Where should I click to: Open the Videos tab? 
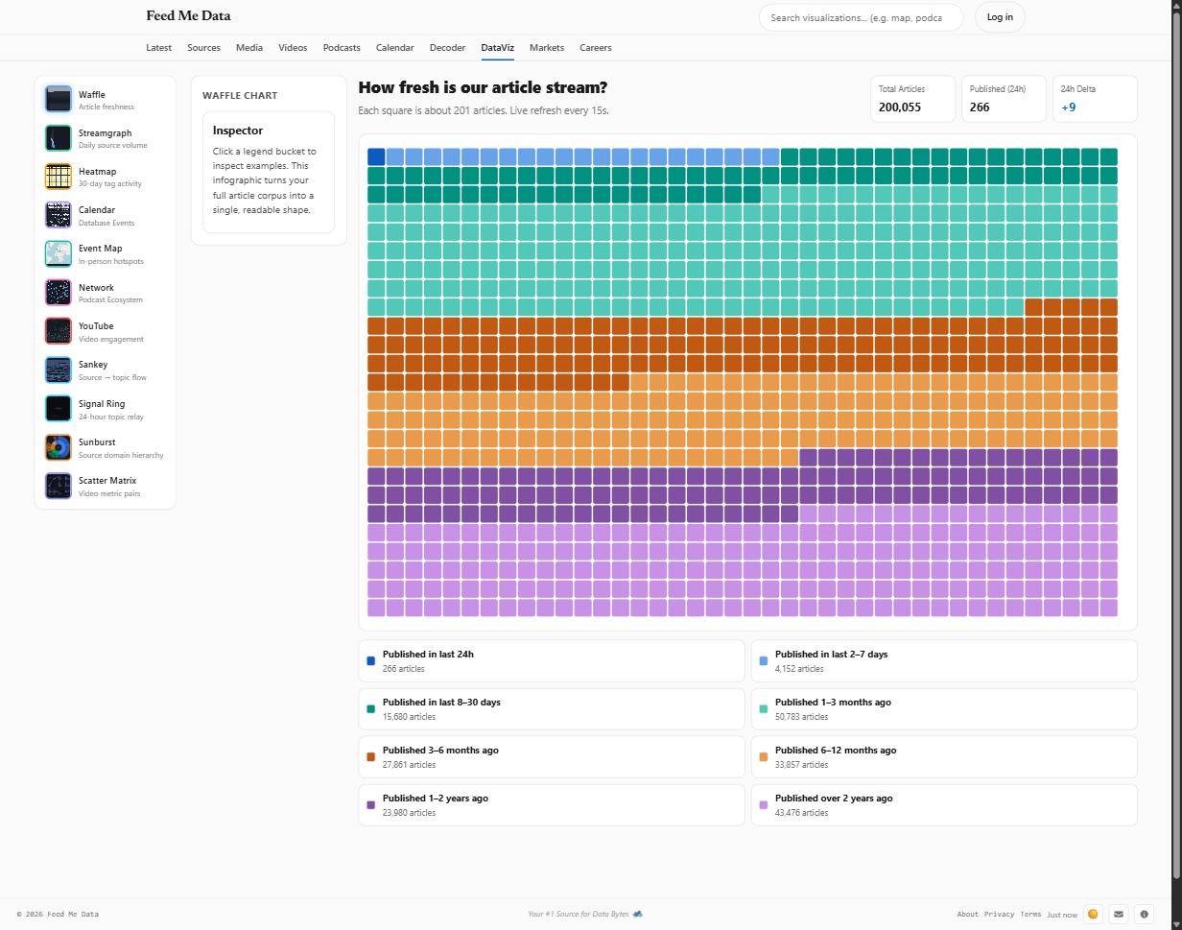tap(293, 47)
